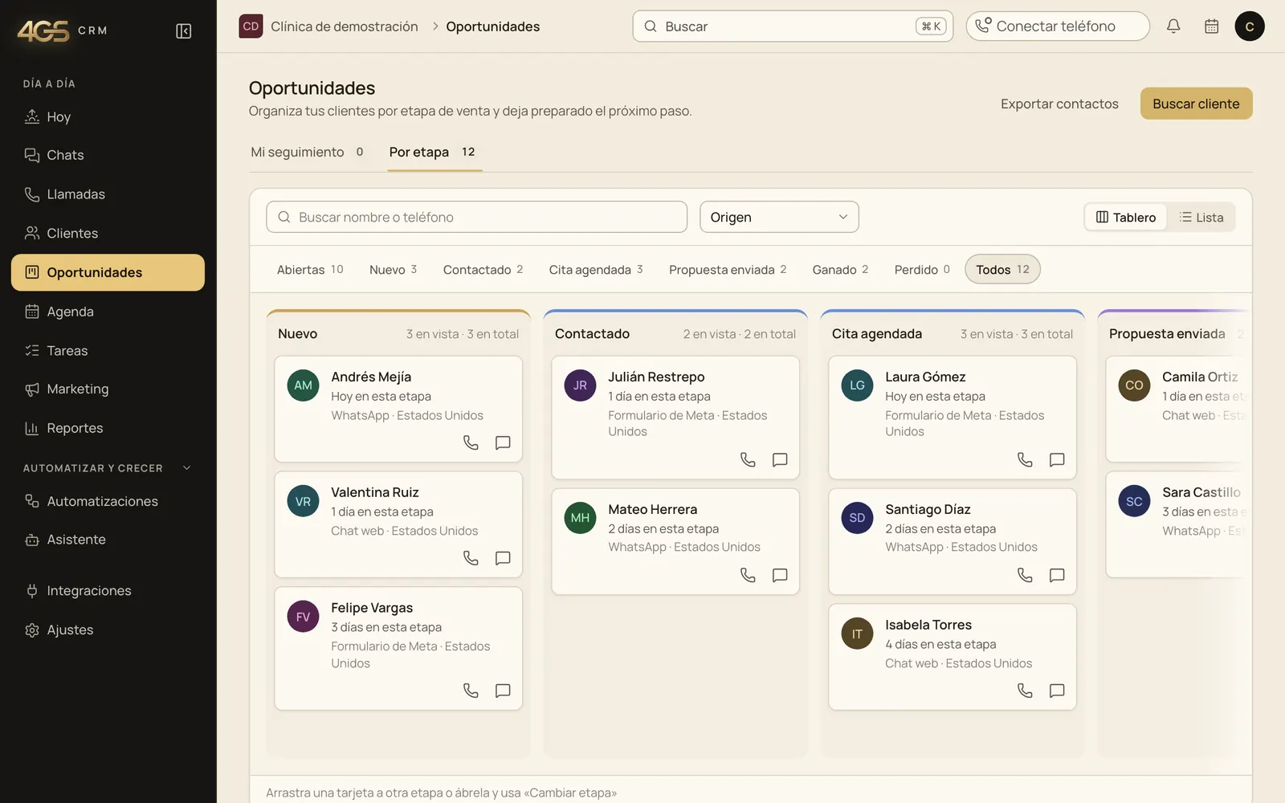Open Ajustes in sidebar
The image size is (1285, 803).
pyautogui.click(x=108, y=630)
